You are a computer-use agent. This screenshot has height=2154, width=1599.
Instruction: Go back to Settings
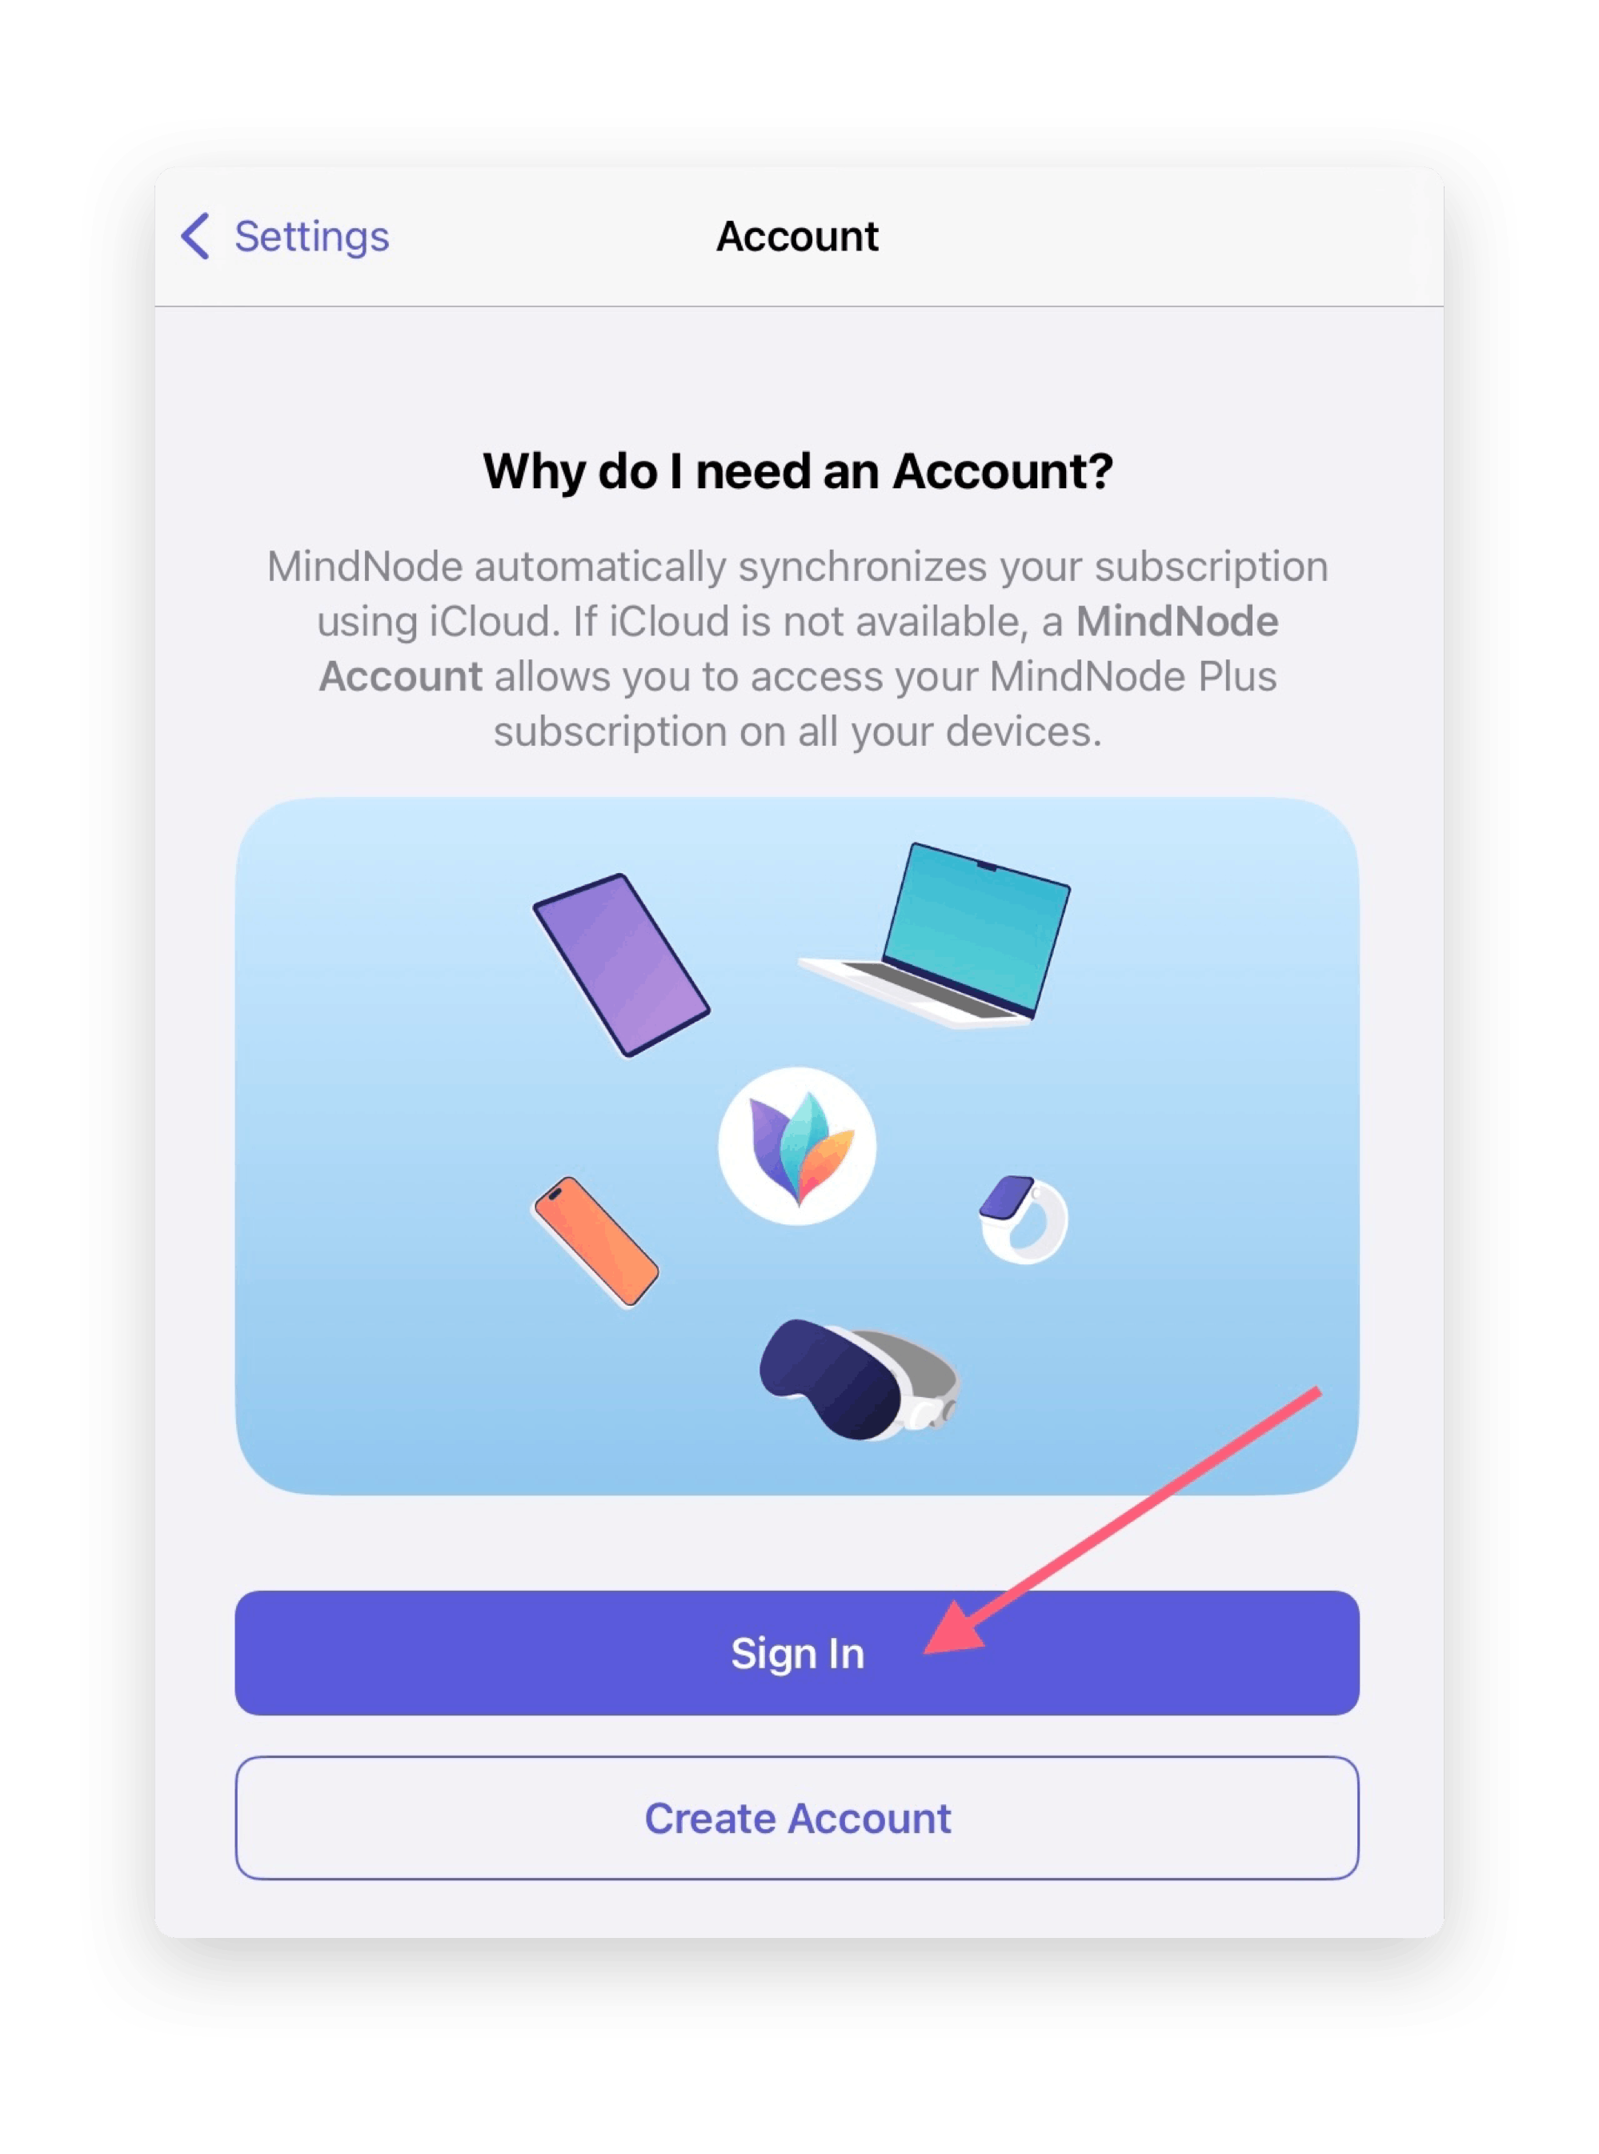pyautogui.click(x=285, y=236)
